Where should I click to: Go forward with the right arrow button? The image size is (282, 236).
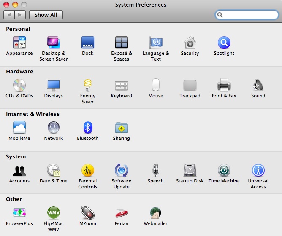coord(20,15)
